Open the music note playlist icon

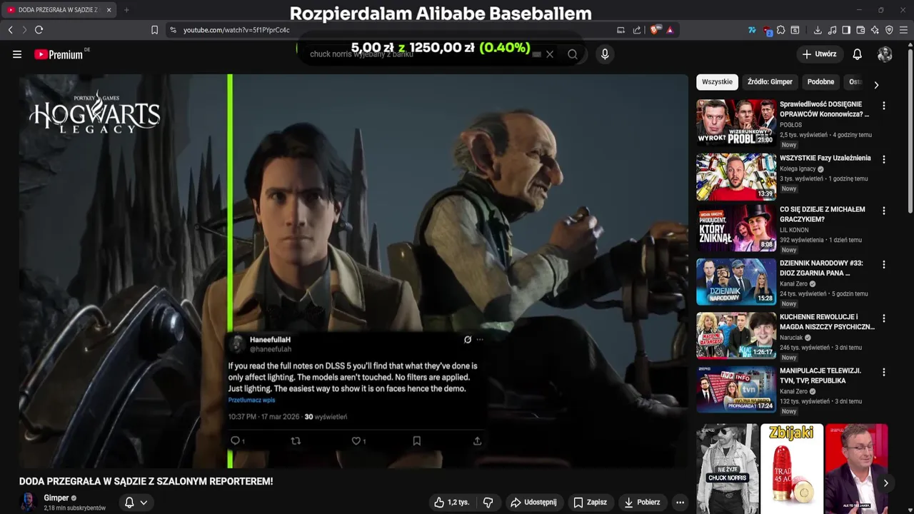click(832, 30)
